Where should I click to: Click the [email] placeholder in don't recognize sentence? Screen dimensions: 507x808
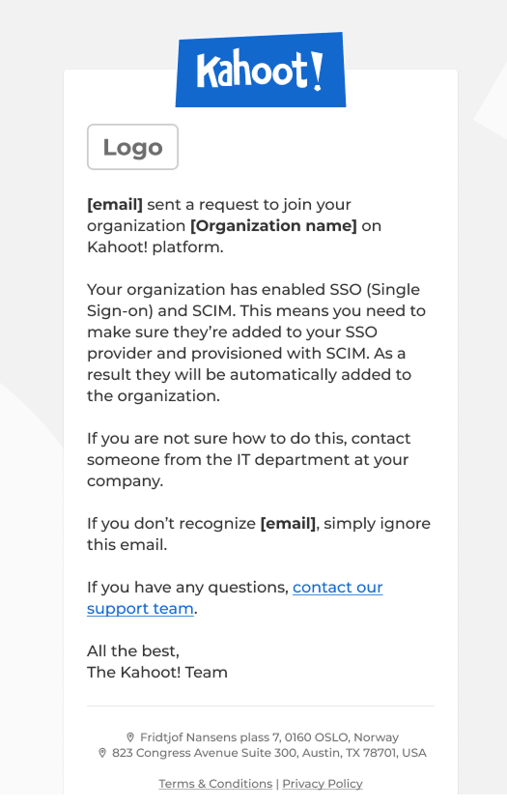tap(288, 524)
